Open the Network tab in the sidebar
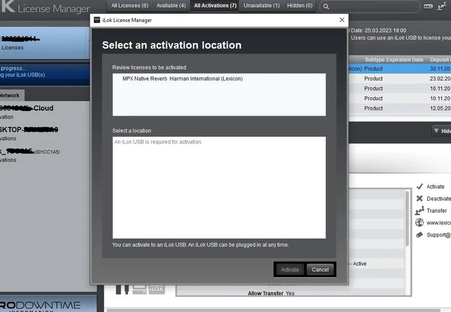The height and width of the screenshot is (312, 451). click(x=11, y=95)
